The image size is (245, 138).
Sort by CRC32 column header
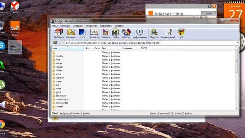coord(146,48)
